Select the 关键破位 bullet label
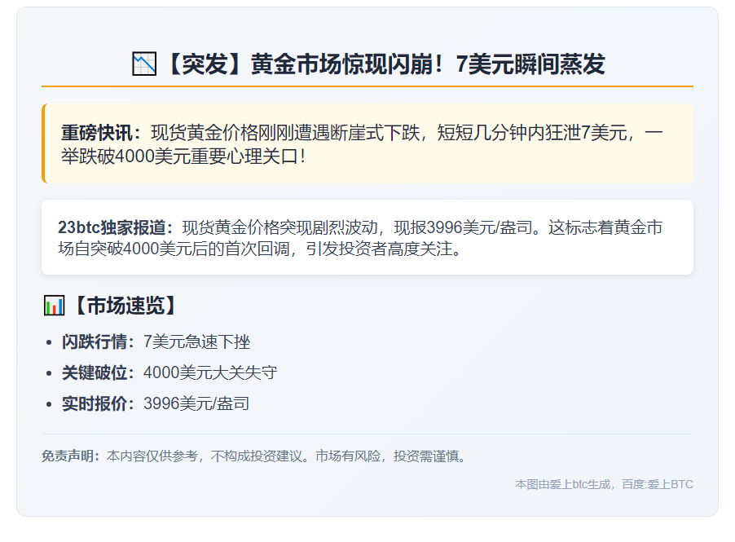The height and width of the screenshot is (542, 735). (x=98, y=372)
